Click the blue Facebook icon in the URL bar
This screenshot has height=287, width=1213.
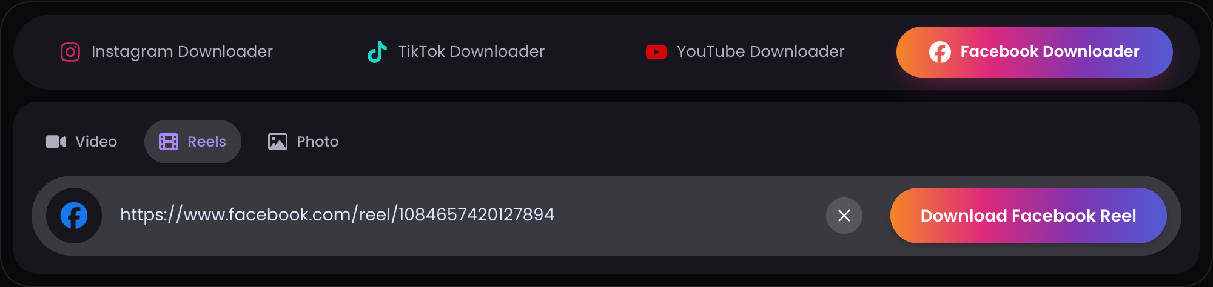[74, 216]
